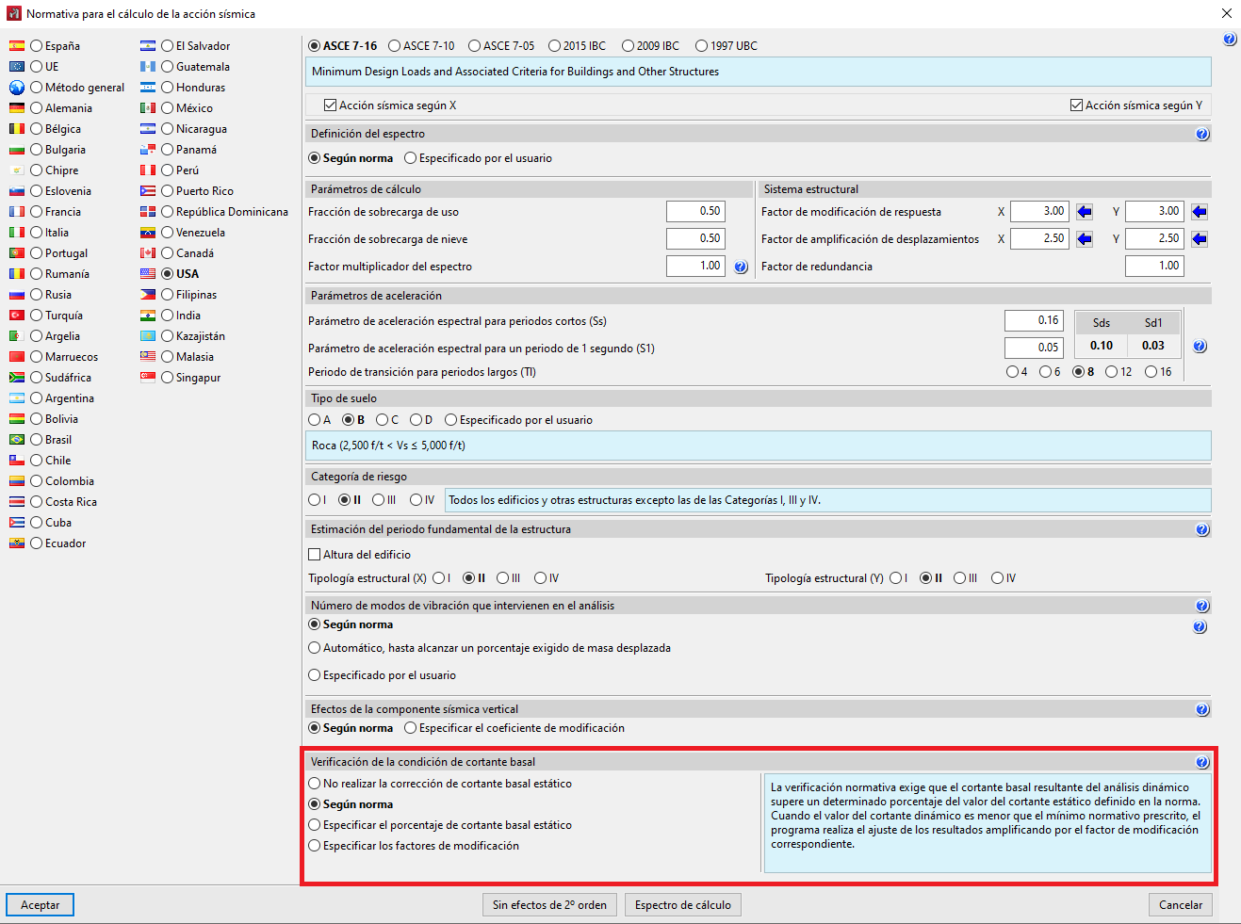This screenshot has width=1241, height=924.
Task: Set long-period transition Tl to 12
Action: tap(1111, 372)
